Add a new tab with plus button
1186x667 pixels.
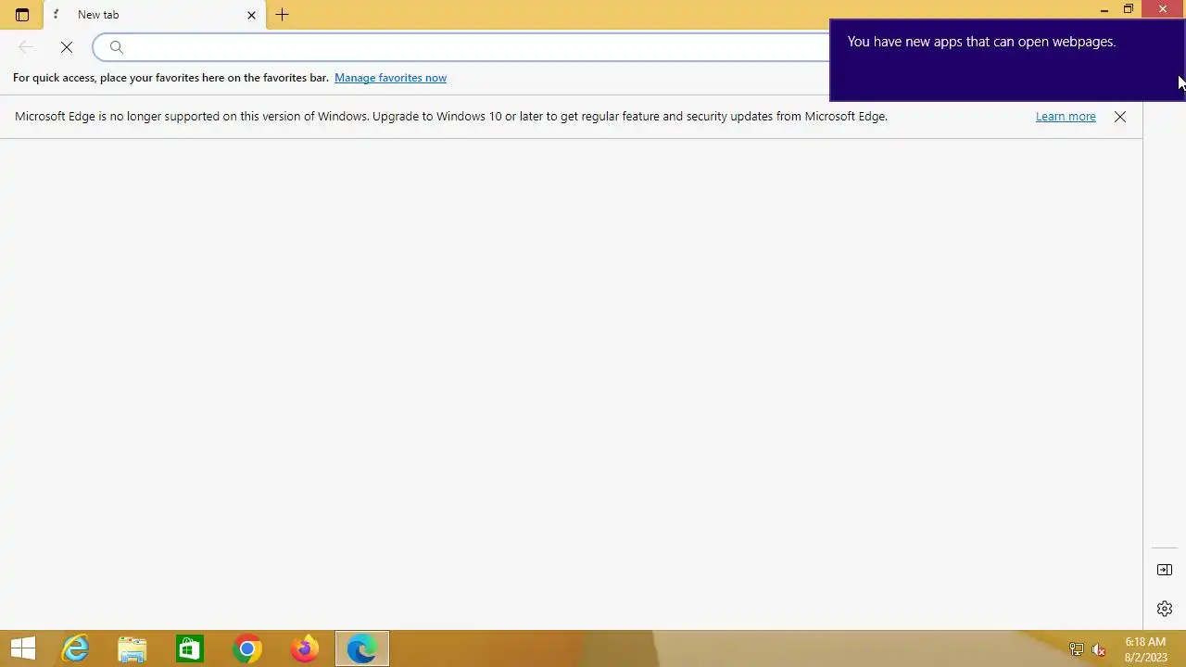coord(283,15)
